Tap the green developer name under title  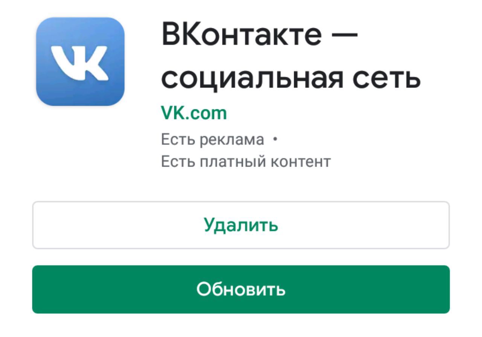(194, 113)
